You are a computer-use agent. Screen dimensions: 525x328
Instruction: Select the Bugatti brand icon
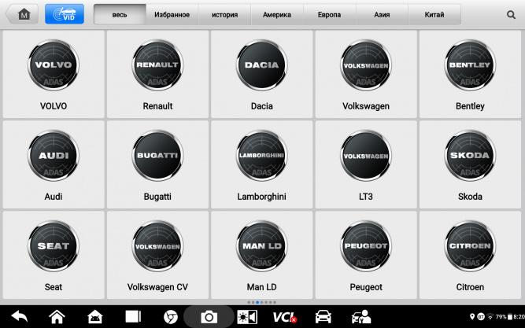157,156
